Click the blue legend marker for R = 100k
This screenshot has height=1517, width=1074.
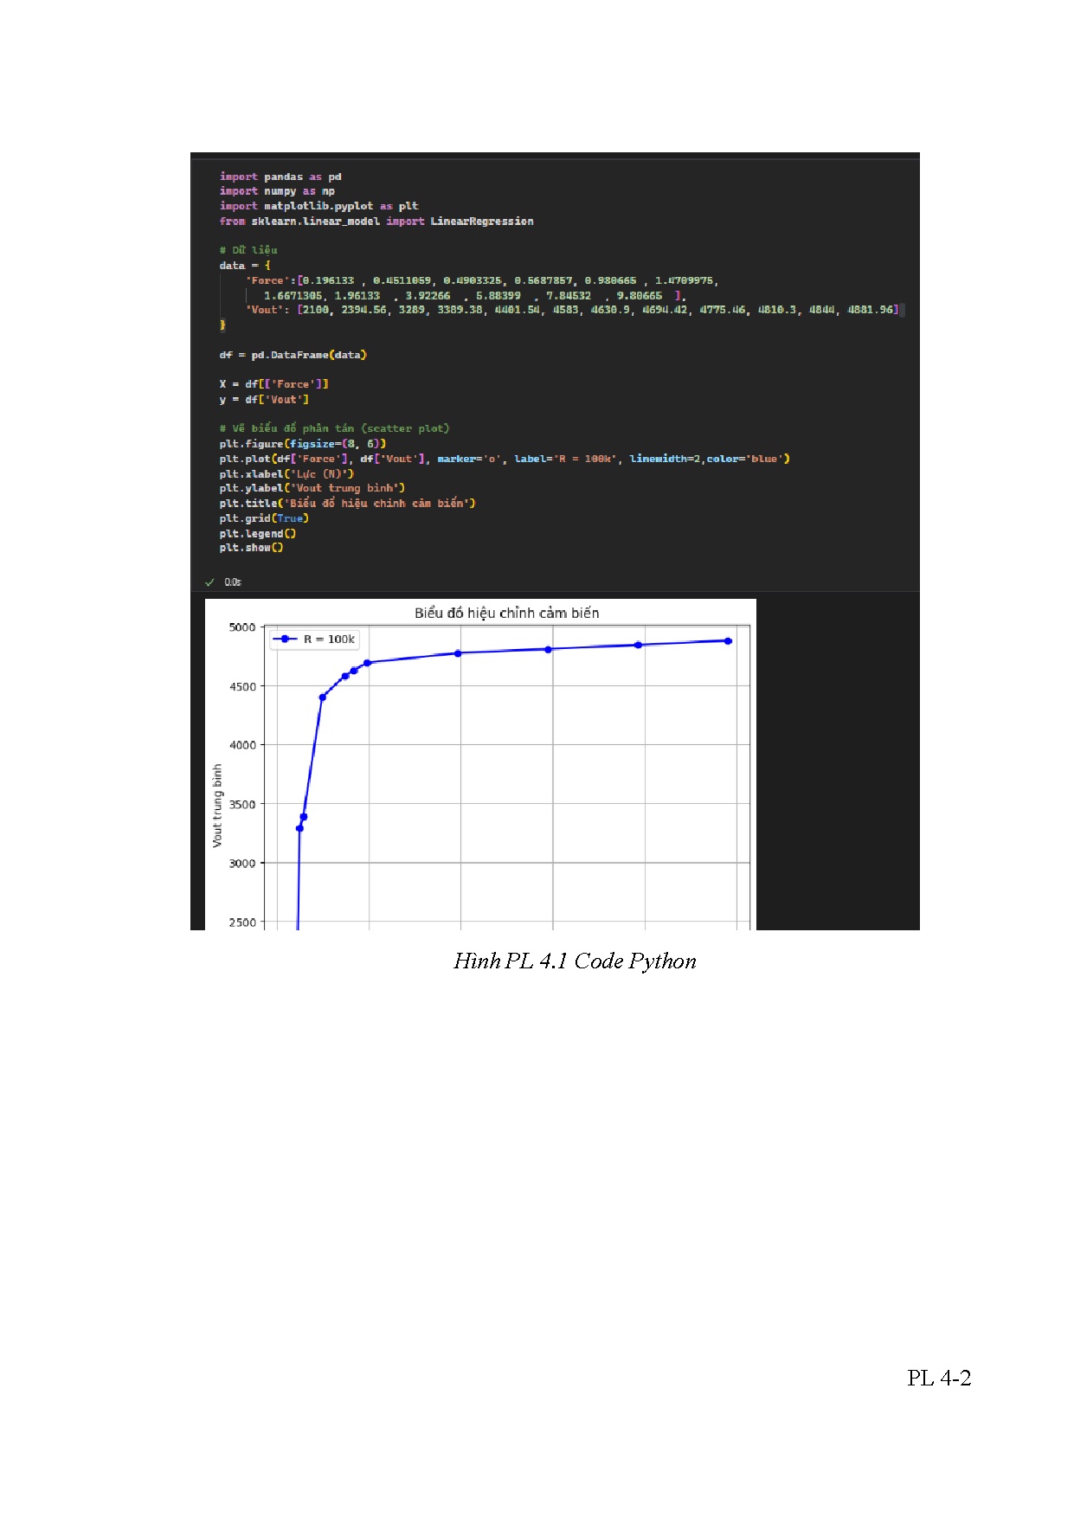click(x=285, y=640)
